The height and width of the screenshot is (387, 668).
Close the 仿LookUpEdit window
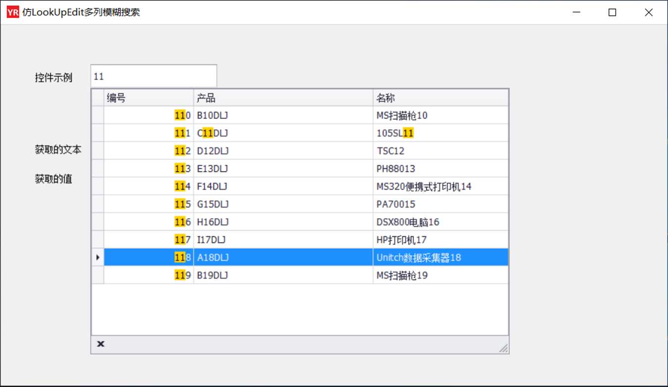click(649, 12)
